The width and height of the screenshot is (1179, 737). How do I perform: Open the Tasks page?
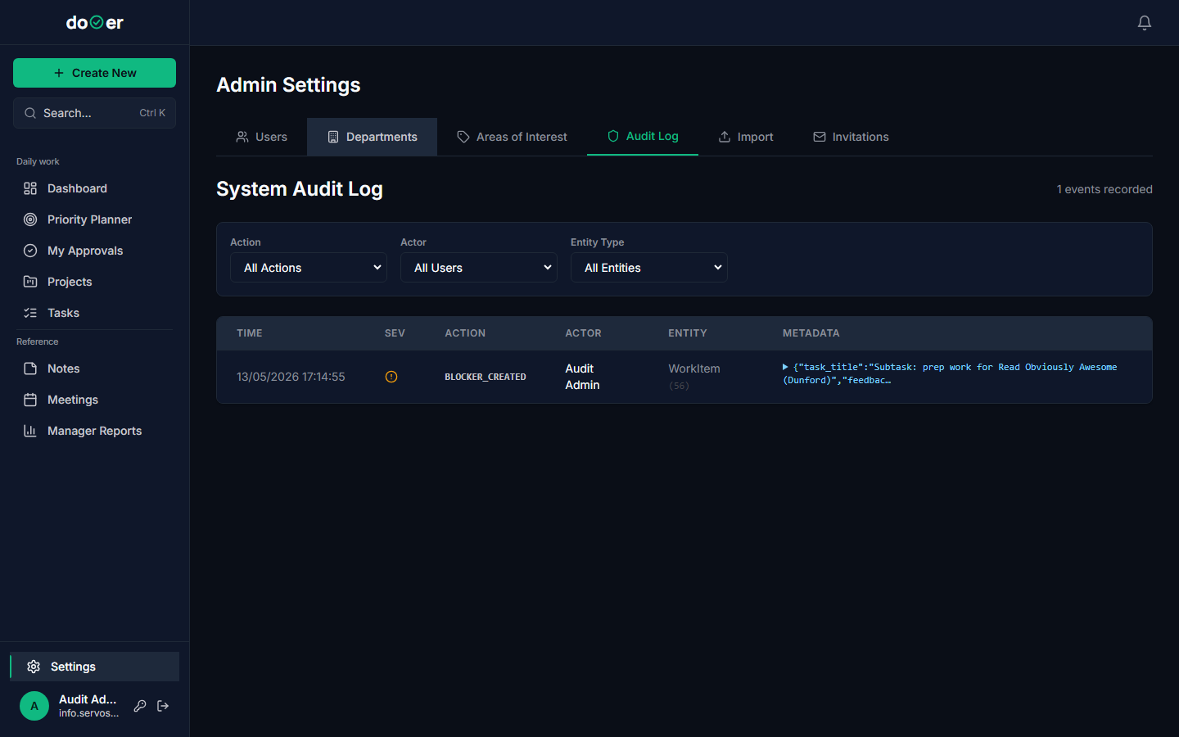coord(94,313)
